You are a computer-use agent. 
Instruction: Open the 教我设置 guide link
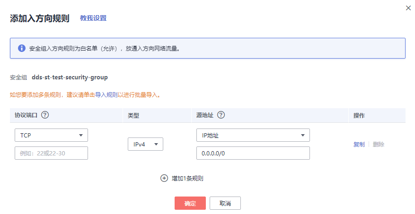point(93,18)
